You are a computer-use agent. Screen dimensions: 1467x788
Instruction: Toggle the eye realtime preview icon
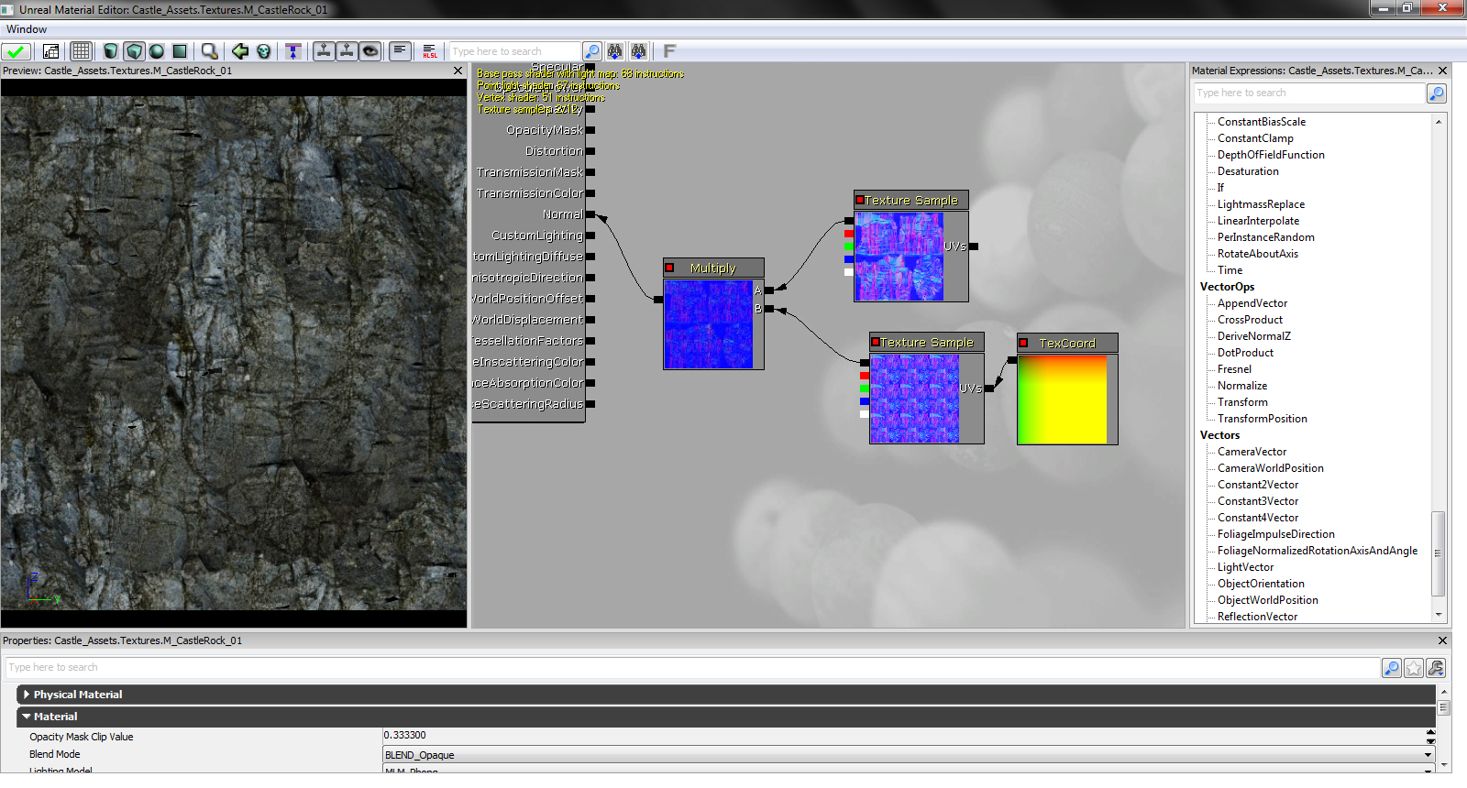pyautogui.click(x=370, y=51)
